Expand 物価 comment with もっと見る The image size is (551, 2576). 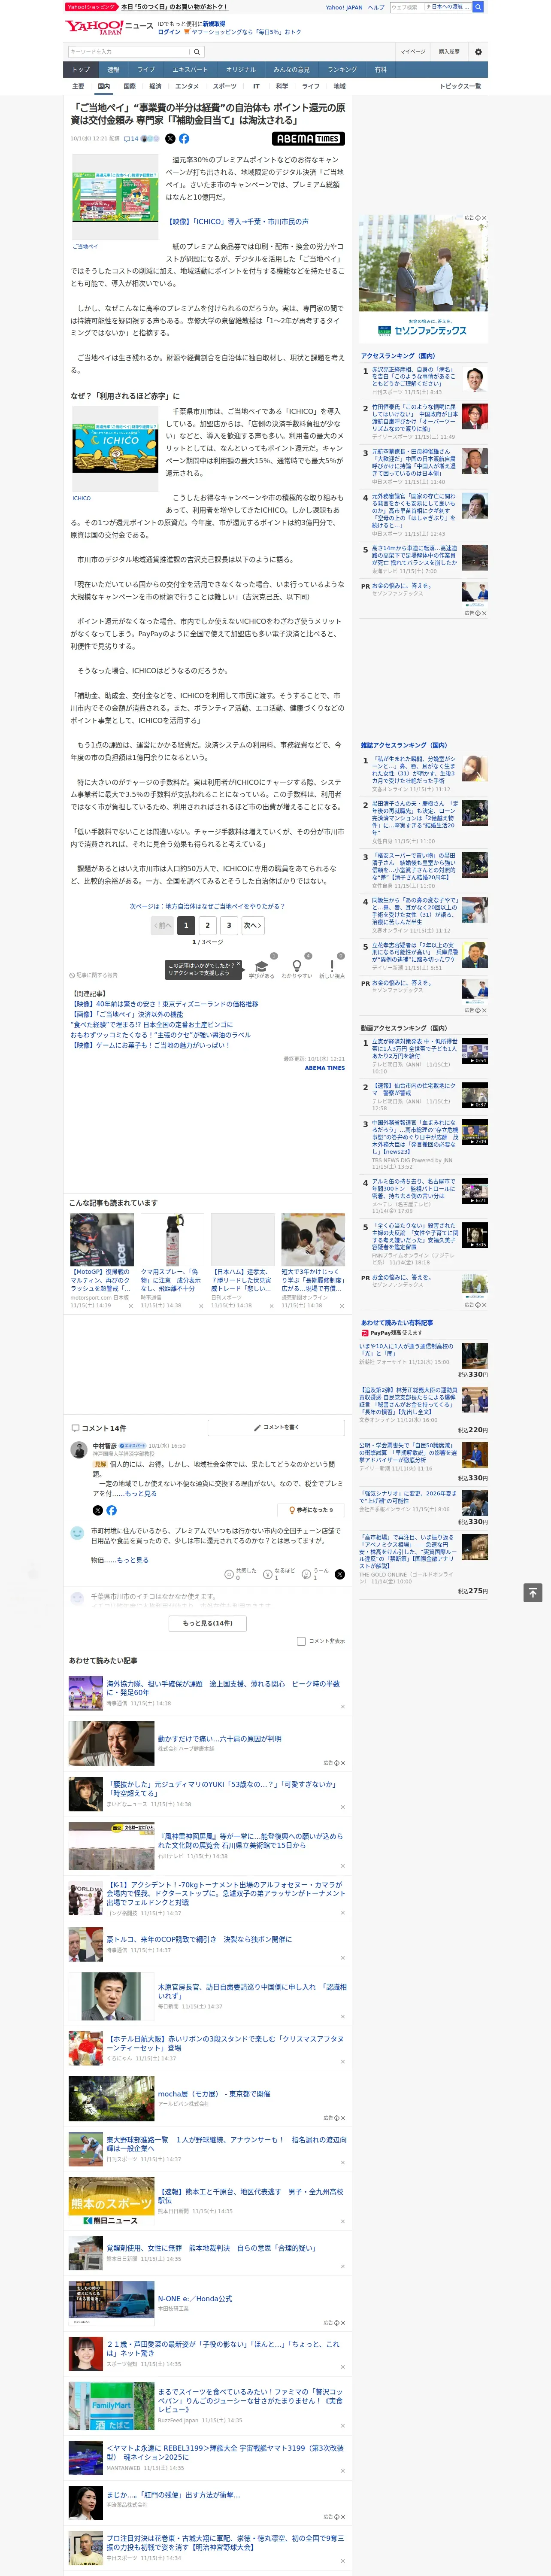click(132, 1560)
